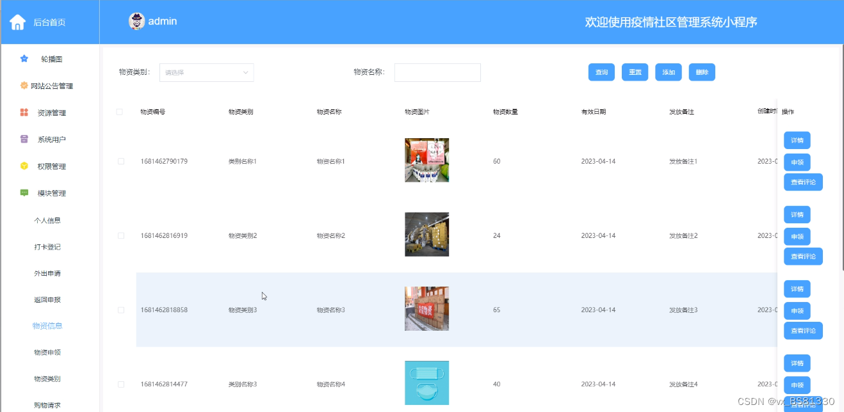Click 申领 for 物资名称1 row

click(797, 162)
